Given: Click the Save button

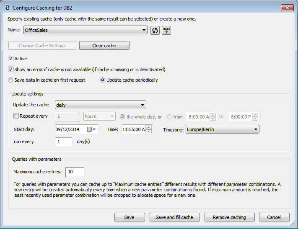Looking at the screenshot, I should coord(129,217).
